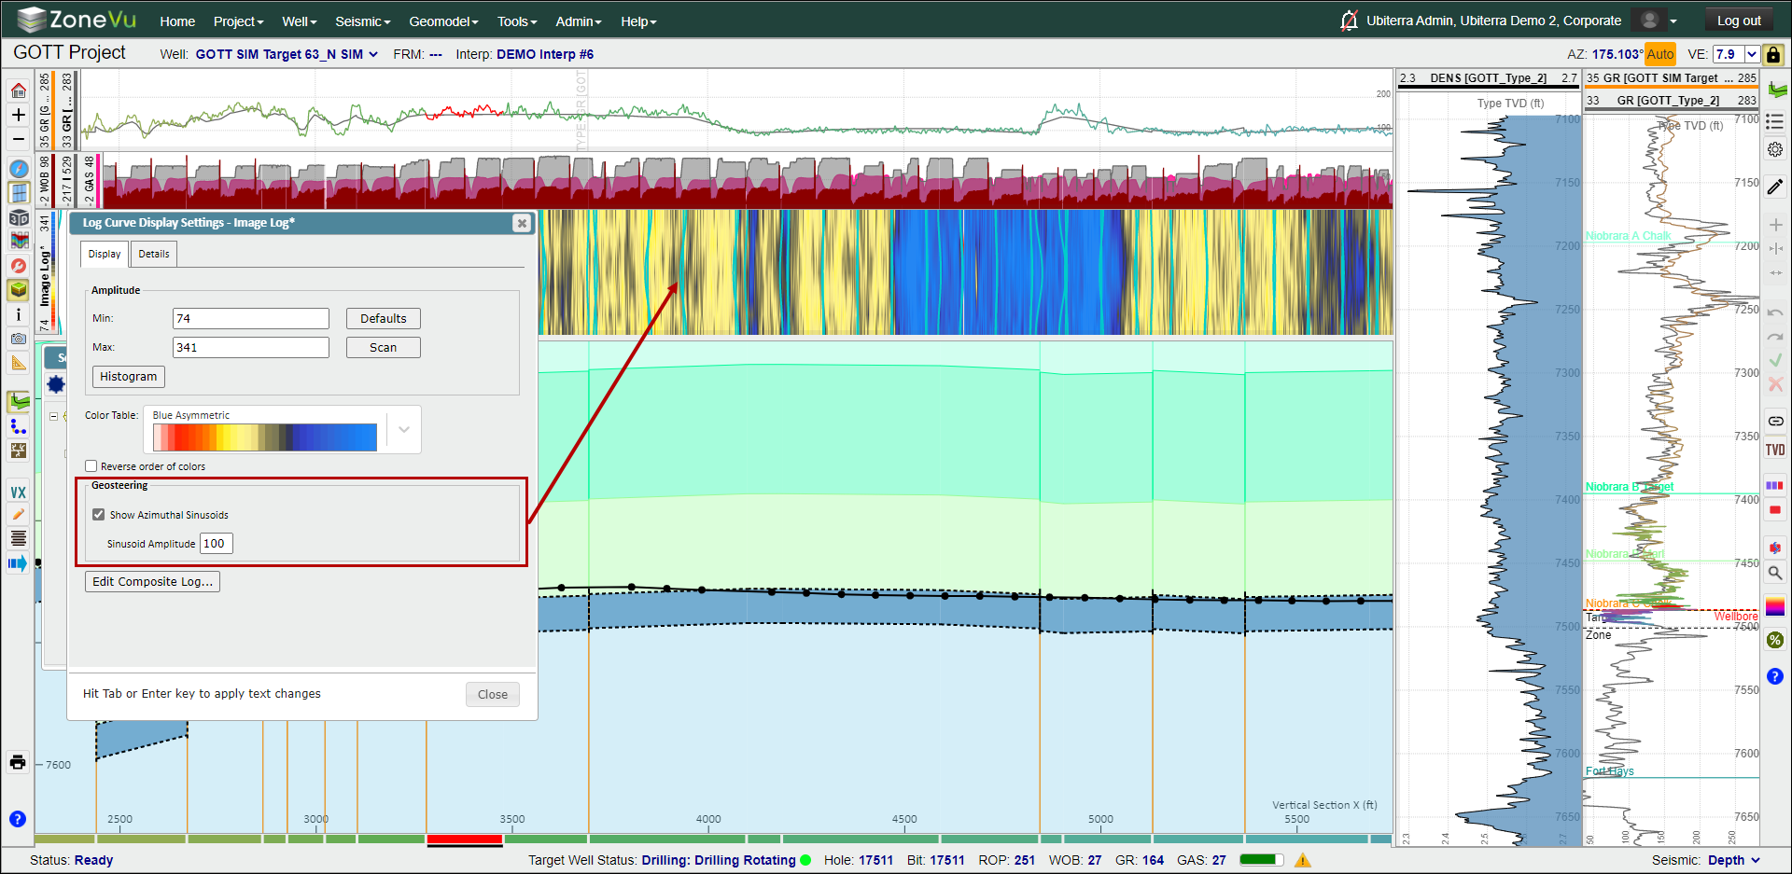Open the Admin menu
The height and width of the screenshot is (874, 1792).
tap(578, 21)
